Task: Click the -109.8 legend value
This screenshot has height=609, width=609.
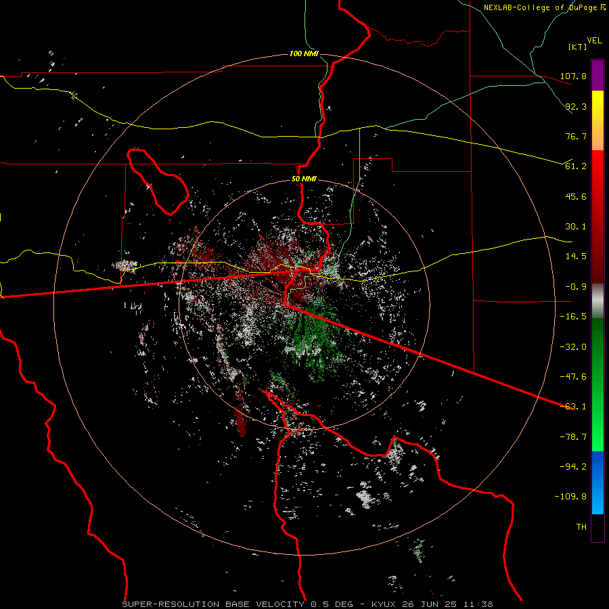Action: tap(570, 497)
